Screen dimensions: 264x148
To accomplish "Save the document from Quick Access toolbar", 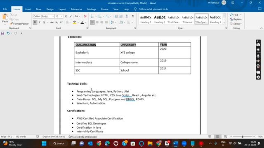I will pos(2,33).
